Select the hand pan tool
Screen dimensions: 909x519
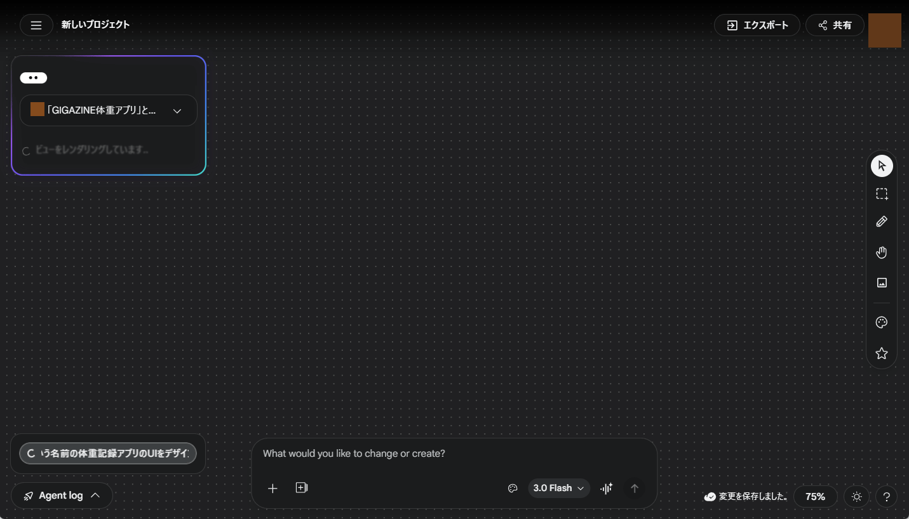(x=881, y=253)
